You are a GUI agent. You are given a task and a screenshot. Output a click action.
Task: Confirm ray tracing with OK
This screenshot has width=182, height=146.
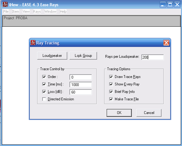point(119,113)
